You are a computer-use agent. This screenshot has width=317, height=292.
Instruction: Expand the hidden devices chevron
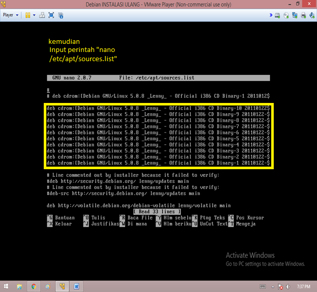pos(271,15)
